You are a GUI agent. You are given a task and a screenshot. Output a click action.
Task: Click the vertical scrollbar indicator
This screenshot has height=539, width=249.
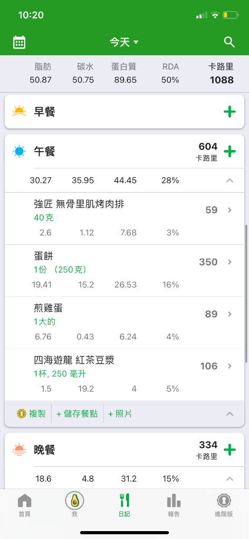(246, 294)
